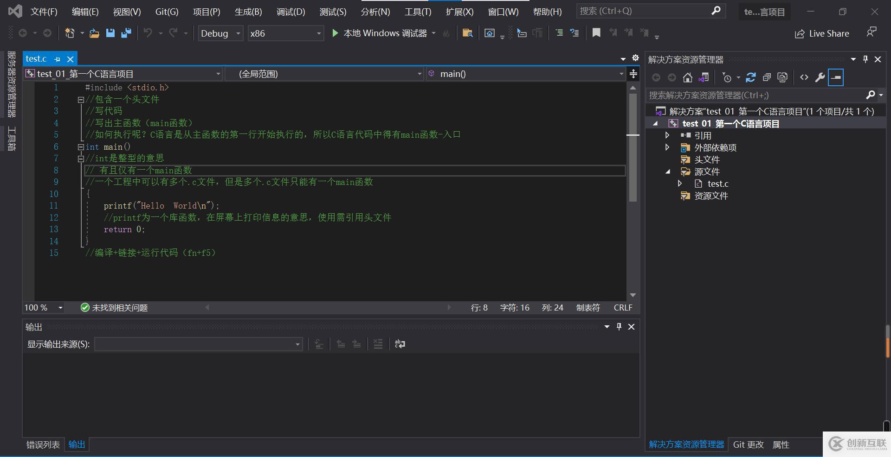
Task: Open the Debug configuration dropdown
Action: pyautogui.click(x=220, y=33)
